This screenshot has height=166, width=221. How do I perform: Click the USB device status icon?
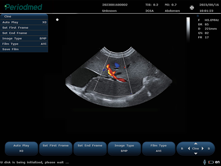click(205, 162)
